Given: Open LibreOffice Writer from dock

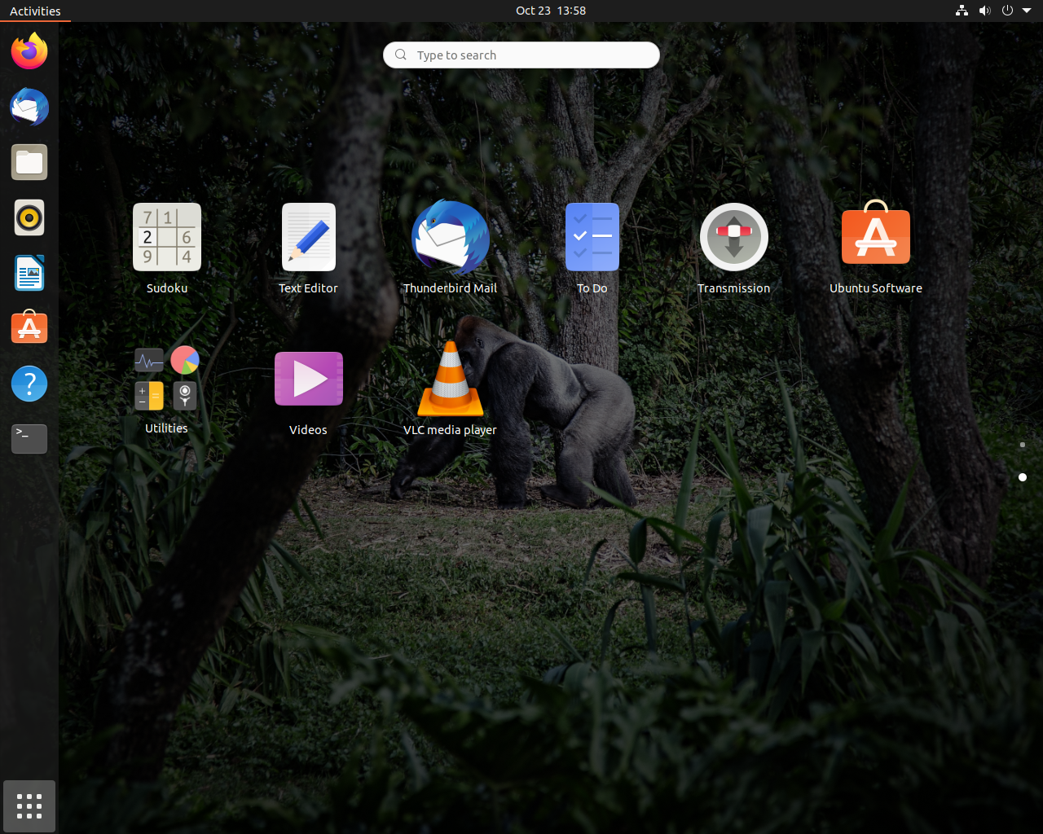Looking at the screenshot, I should 29,273.
